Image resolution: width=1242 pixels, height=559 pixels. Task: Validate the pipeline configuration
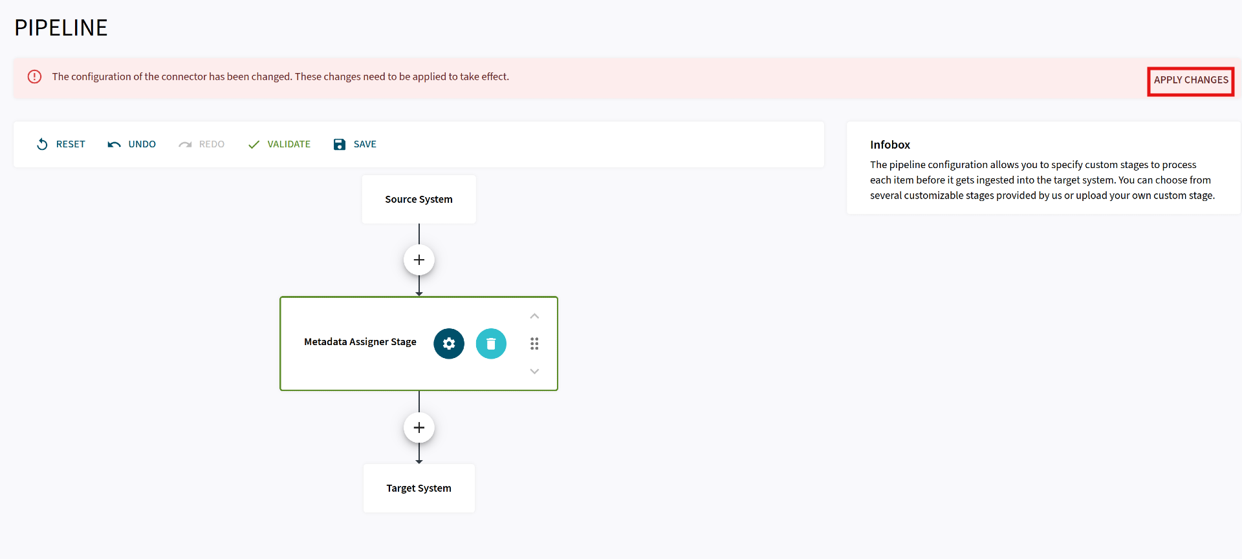tap(279, 144)
